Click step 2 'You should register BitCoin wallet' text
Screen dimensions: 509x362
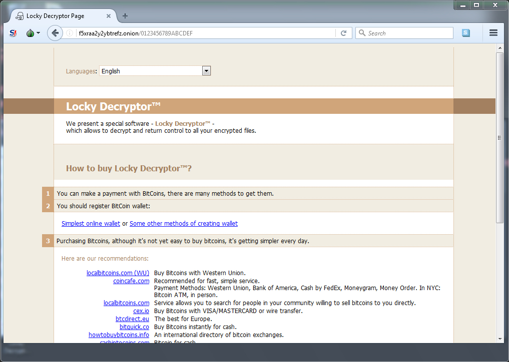(104, 206)
